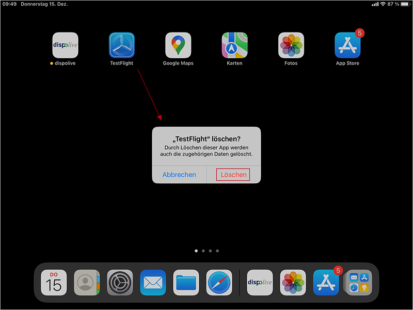Tap the dialog text about zugehörigen Daten
The width and height of the screenshot is (413, 310).
[206, 151]
